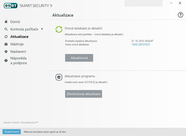
Task: Click 'Aktualizace není potřeba' status message
Action: pyautogui.click(x=94, y=34)
